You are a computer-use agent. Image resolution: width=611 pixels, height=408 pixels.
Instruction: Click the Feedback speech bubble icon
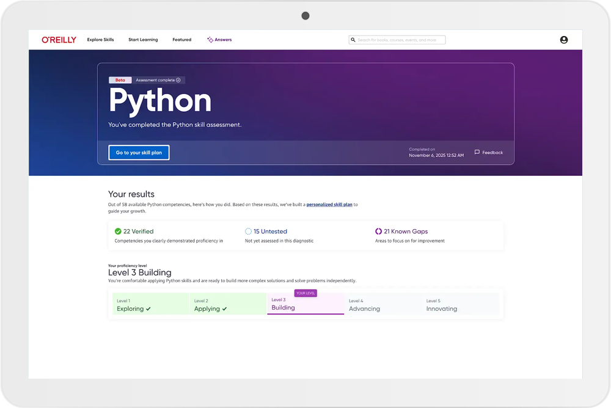477,152
